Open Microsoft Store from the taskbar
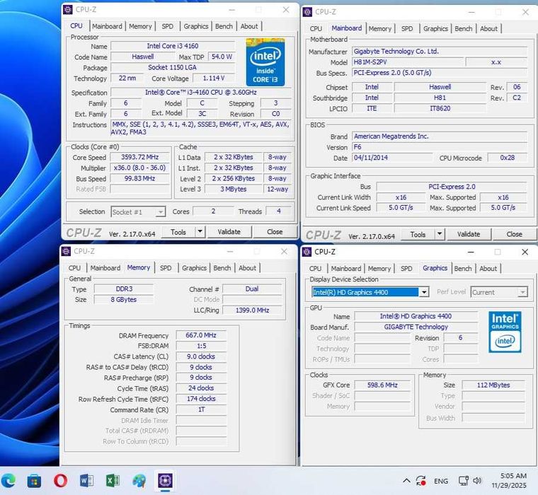 (x=34, y=481)
